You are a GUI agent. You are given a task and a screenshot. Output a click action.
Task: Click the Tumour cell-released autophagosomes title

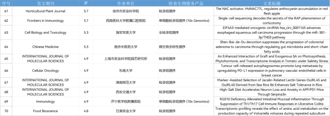pos(272,71)
